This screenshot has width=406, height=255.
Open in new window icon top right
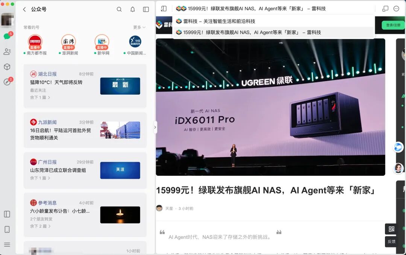click(x=385, y=9)
